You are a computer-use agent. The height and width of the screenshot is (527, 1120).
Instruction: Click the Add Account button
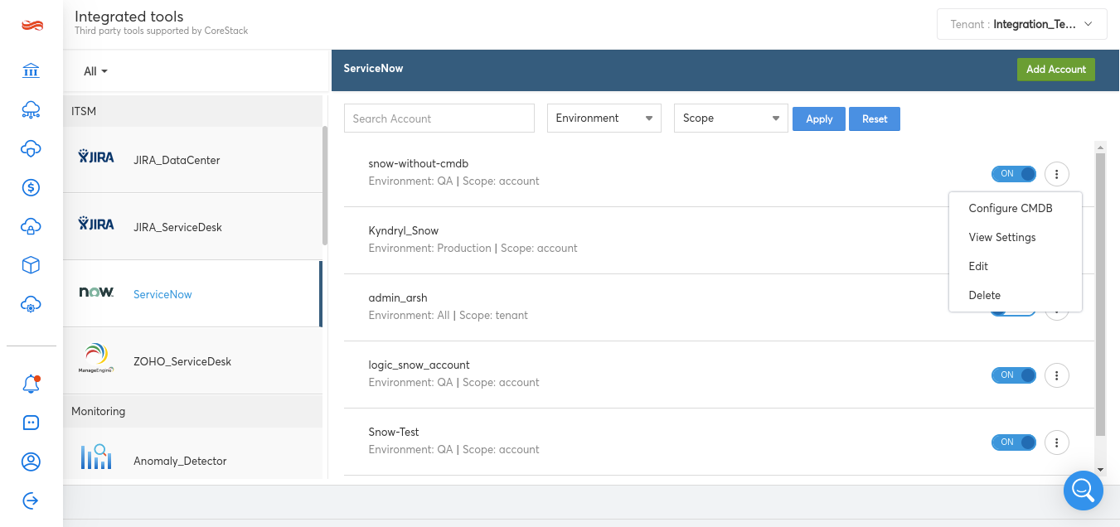[1056, 70]
